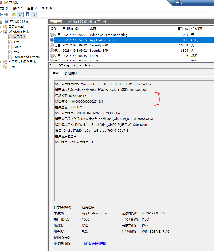Select the 应用程序 log in the tree

19,37
